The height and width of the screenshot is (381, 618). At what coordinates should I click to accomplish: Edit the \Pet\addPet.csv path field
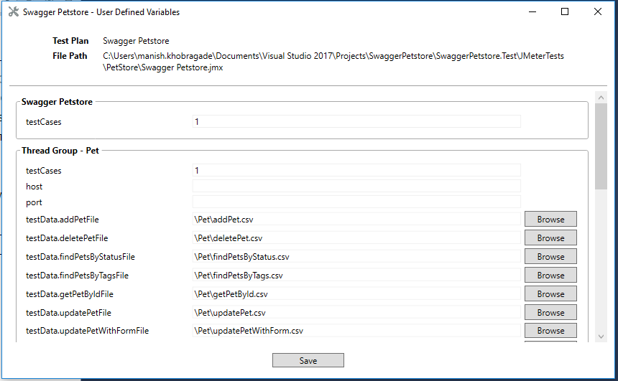[x=356, y=220]
